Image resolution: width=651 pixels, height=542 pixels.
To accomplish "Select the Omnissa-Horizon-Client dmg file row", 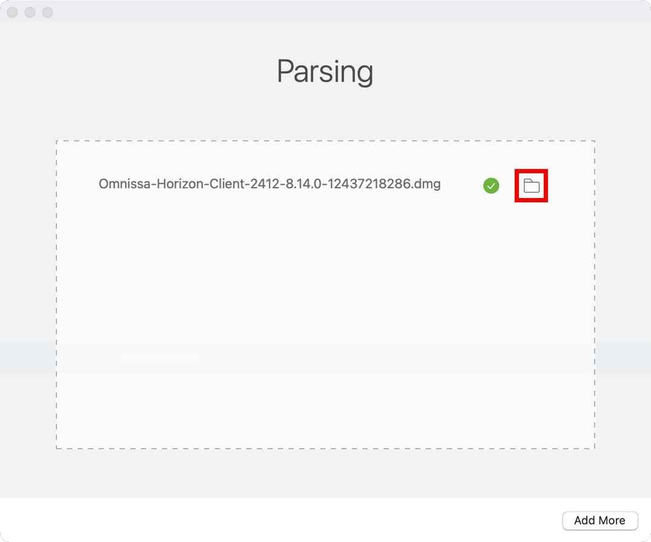I will pos(269,183).
